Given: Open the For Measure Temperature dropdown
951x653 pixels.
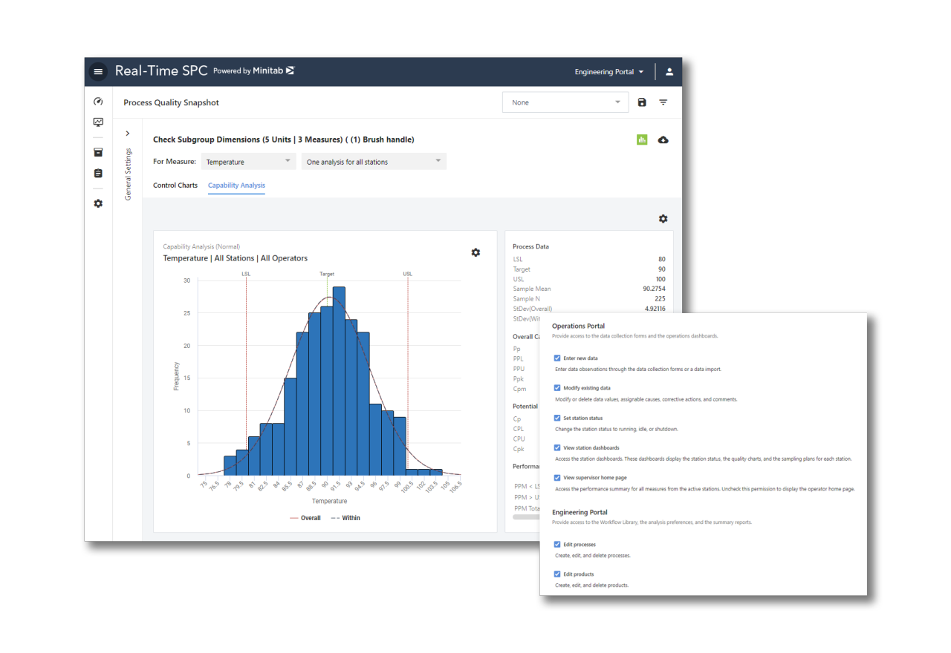Looking at the screenshot, I should [x=248, y=161].
